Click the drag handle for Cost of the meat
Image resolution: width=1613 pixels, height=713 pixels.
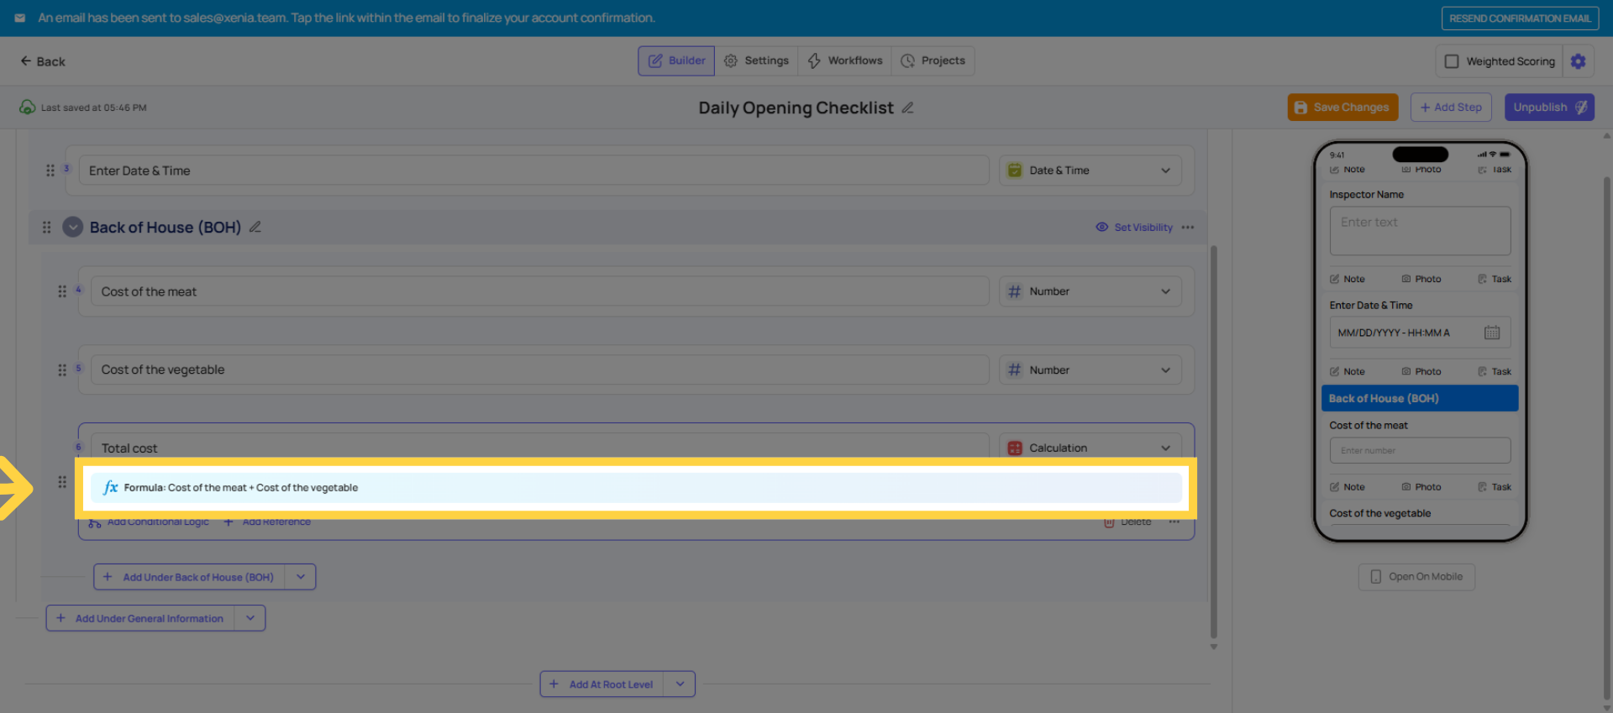coord(62,291)
